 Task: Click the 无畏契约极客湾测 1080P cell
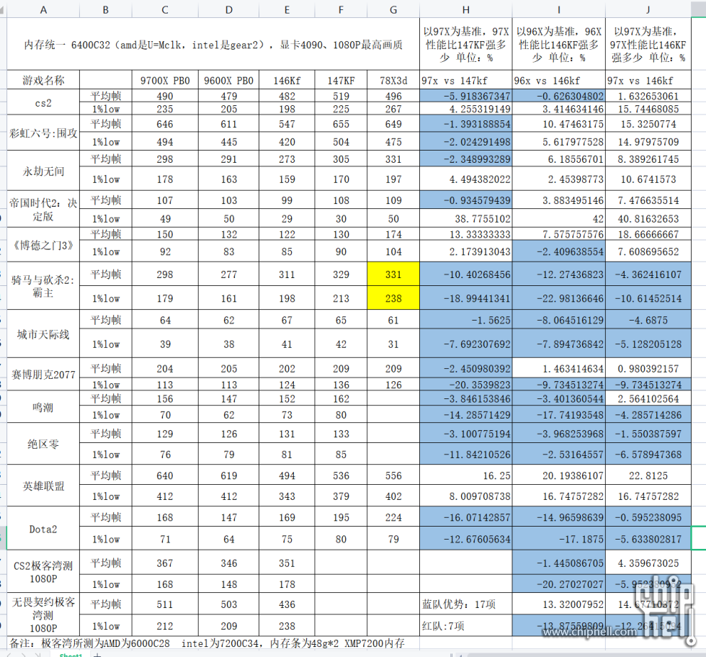43,614
